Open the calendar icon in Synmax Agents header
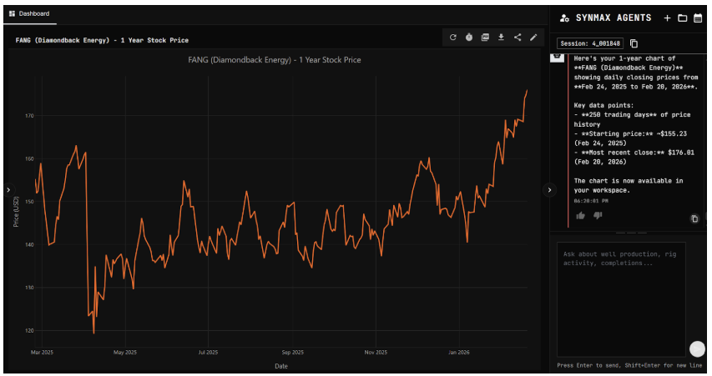712x376 pixels. click(x=698, y=18)
